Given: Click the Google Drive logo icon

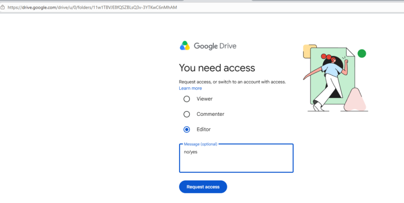Looking at the screenshot, I should point(185,46).
